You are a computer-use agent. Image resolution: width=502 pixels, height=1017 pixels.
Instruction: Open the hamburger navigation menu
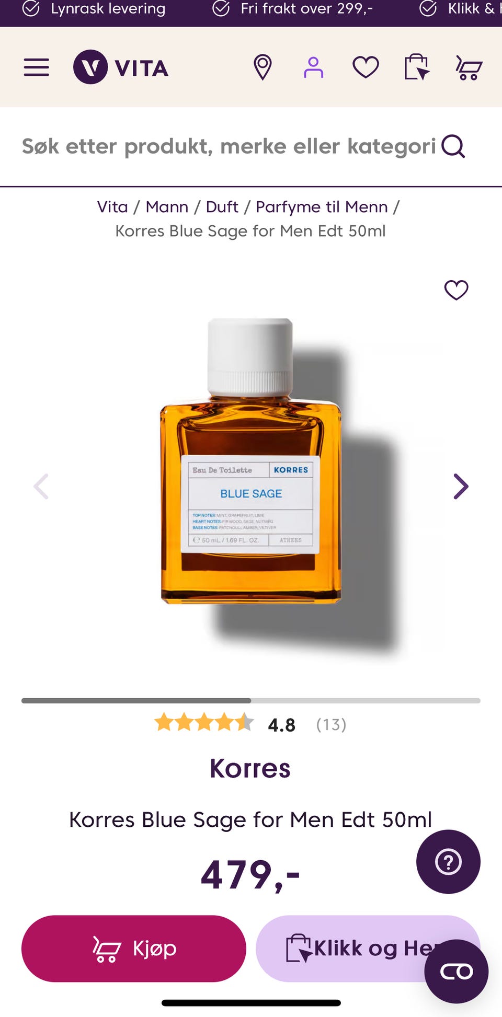pos(37,67)
